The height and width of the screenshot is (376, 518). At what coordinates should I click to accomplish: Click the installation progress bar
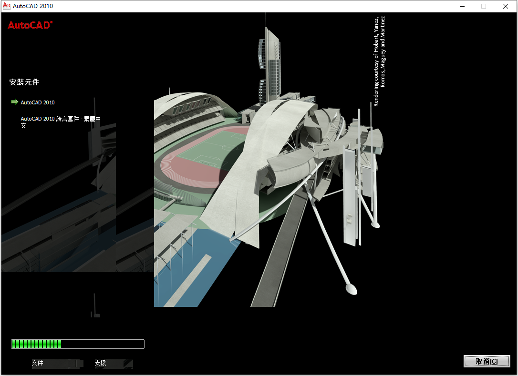click(x=78, y=344)
